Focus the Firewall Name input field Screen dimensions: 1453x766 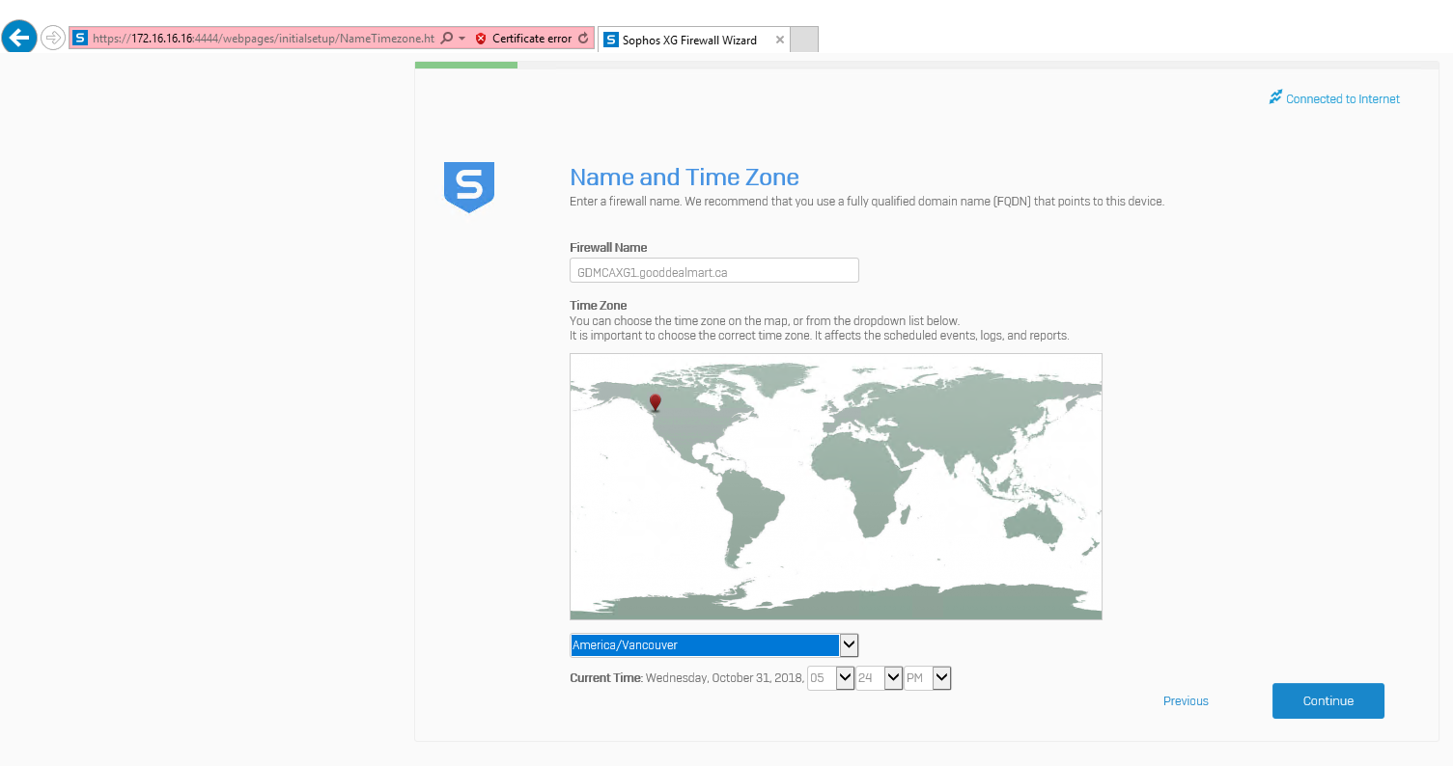coord(714,271)
